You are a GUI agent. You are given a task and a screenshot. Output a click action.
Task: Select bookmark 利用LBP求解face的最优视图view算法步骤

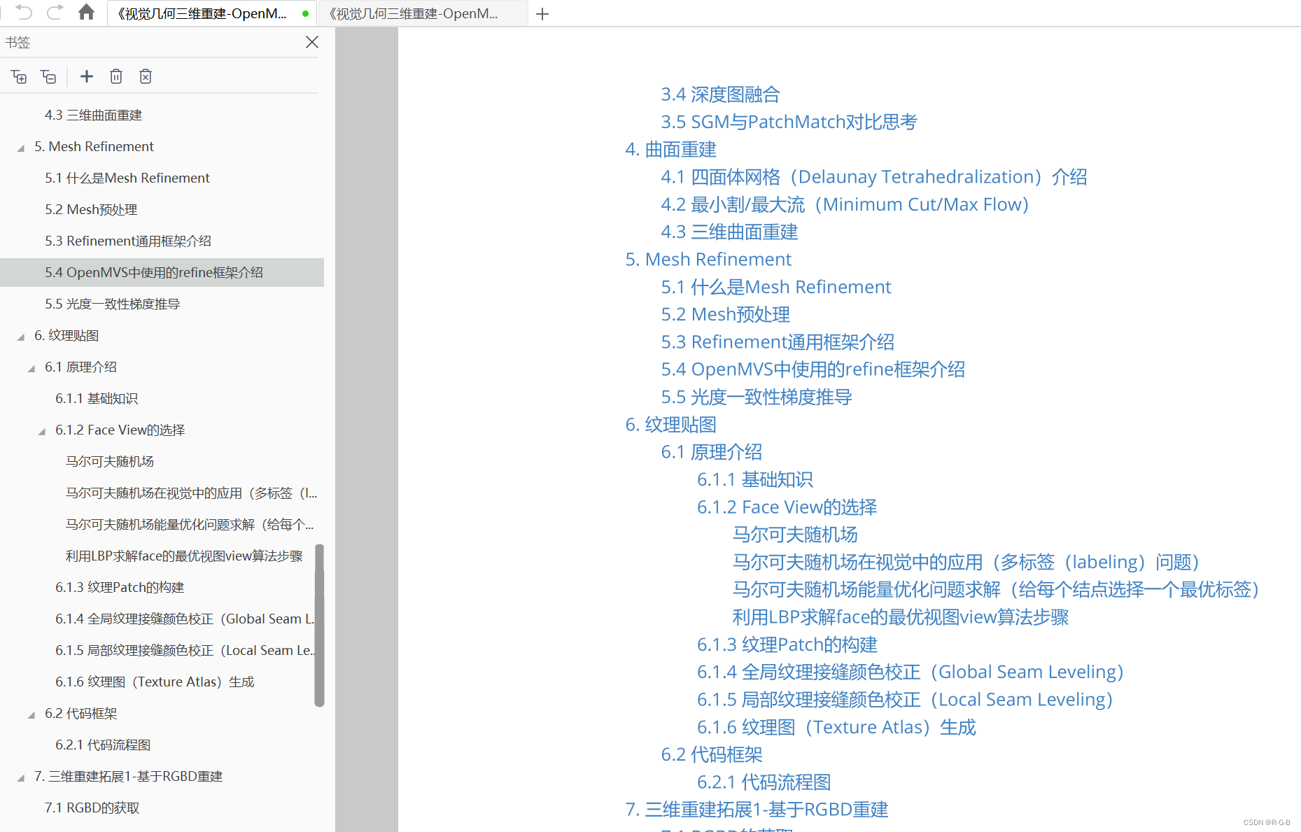tap(184, 556)
